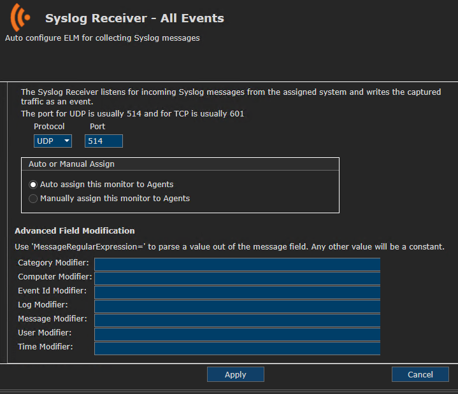Click the Port field showing 514
The image size is (458, 394).
click(104, 141)
